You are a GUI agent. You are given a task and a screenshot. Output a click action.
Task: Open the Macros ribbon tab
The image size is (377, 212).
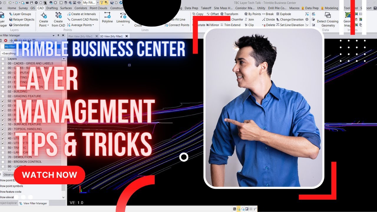294,8
